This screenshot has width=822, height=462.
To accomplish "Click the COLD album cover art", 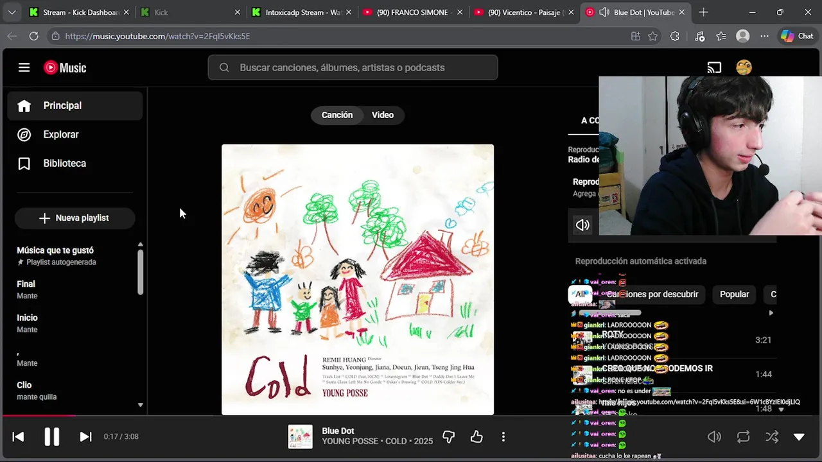I will tap(358, 280).
